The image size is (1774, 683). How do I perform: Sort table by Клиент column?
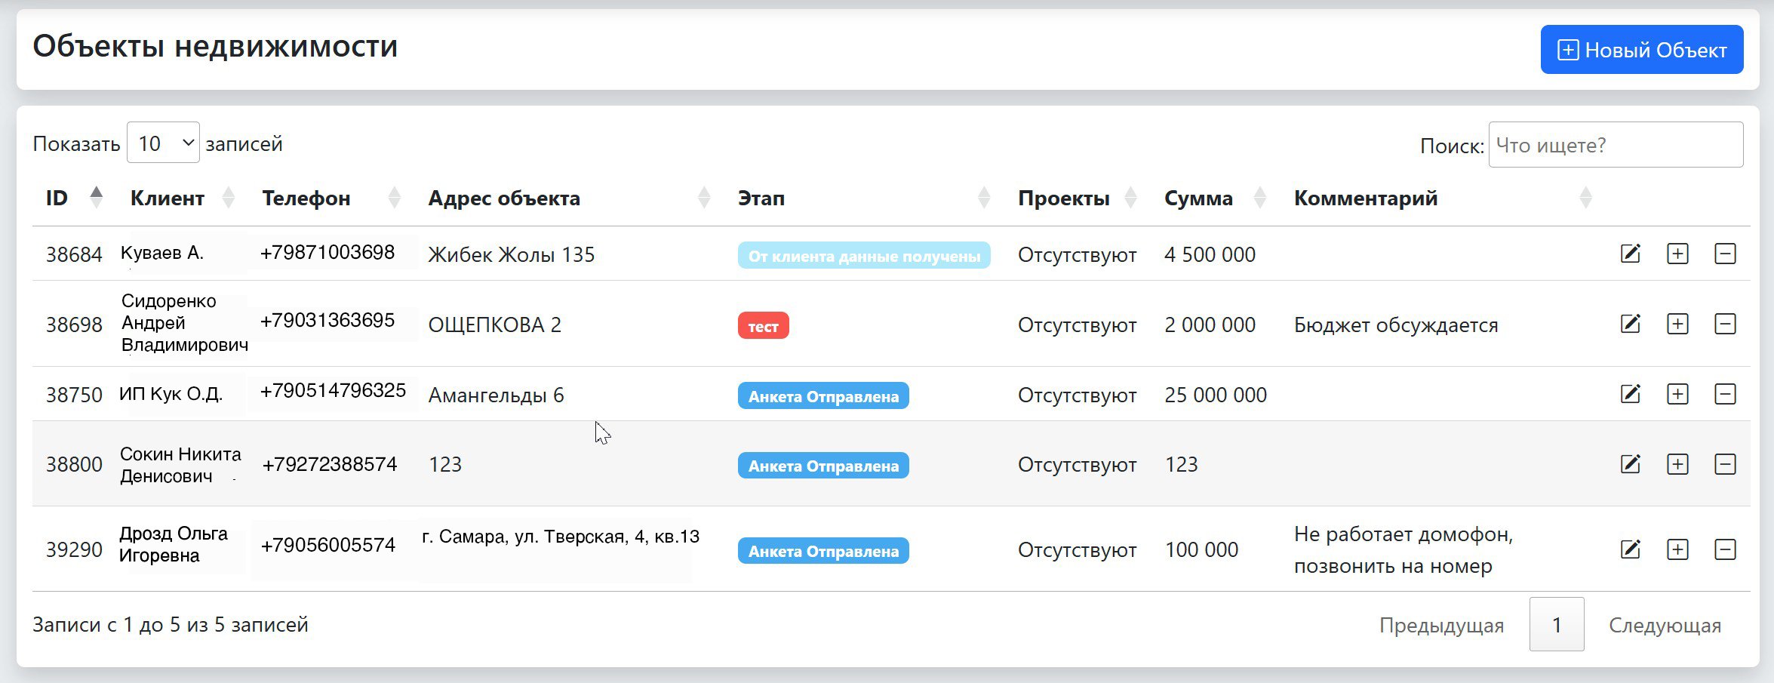[168, 198]
